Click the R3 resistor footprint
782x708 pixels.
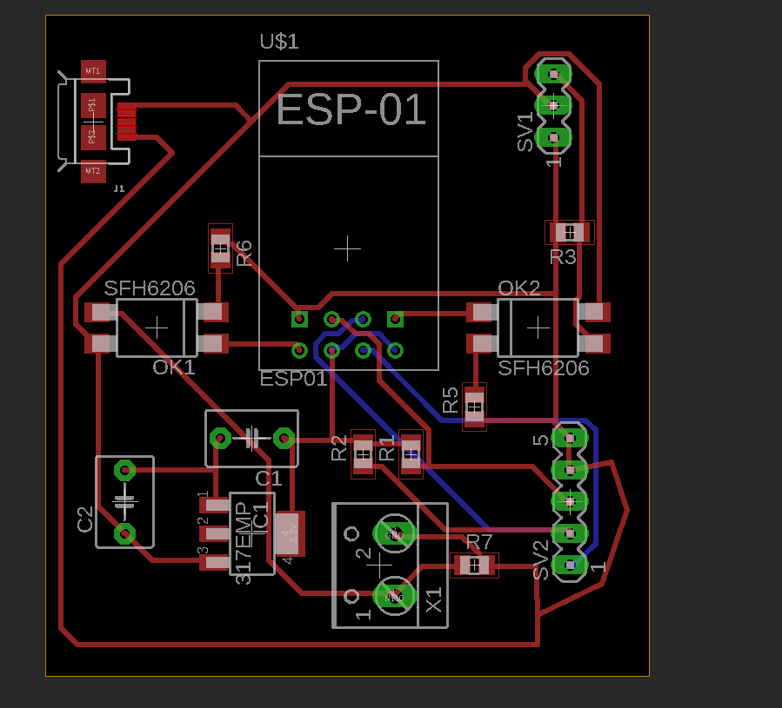(570, 232)
